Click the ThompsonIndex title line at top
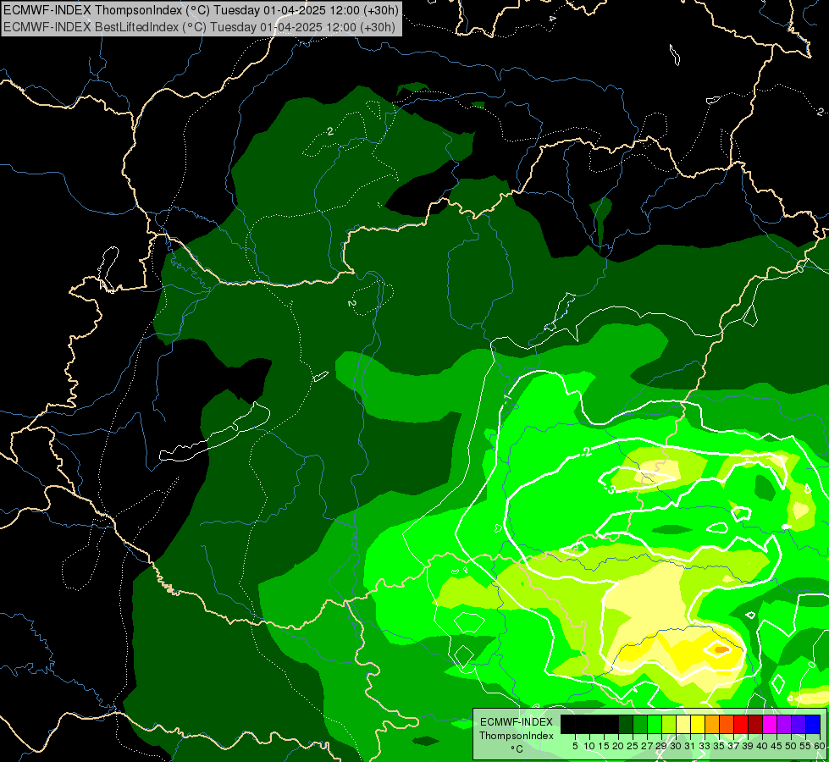The width and height of the screenshot is (829, 762). pos(201,9)
